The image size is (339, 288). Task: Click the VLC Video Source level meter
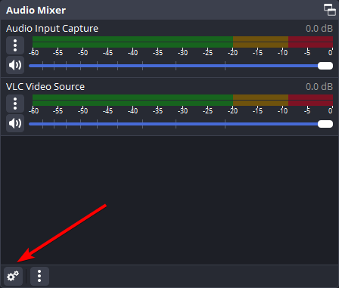(182, 101)
